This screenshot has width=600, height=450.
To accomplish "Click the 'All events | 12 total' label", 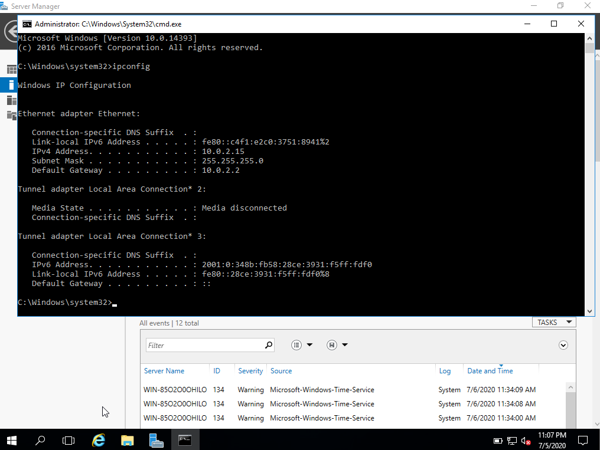I will tap(169, 323).
